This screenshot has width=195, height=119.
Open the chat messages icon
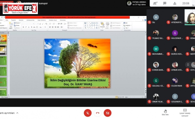[165, 3]
